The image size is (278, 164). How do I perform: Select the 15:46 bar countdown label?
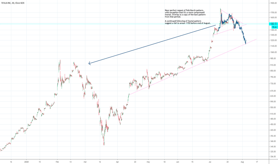[275, 27]
